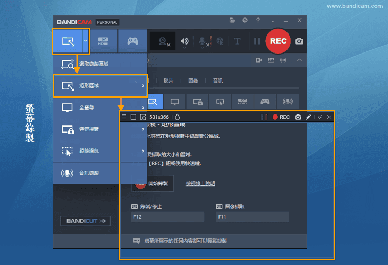Expand the '跟隨滑鼠' submenu arrow
The height and width of the screenshot is (265, 388).
point(143,151)
